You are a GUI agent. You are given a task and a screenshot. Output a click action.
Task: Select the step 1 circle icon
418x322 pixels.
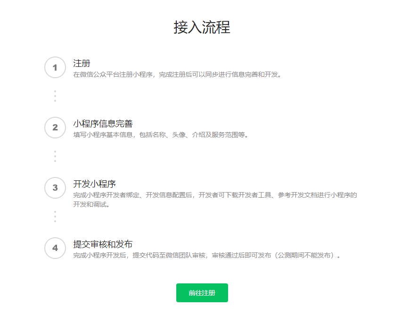[x=55, y=67]
